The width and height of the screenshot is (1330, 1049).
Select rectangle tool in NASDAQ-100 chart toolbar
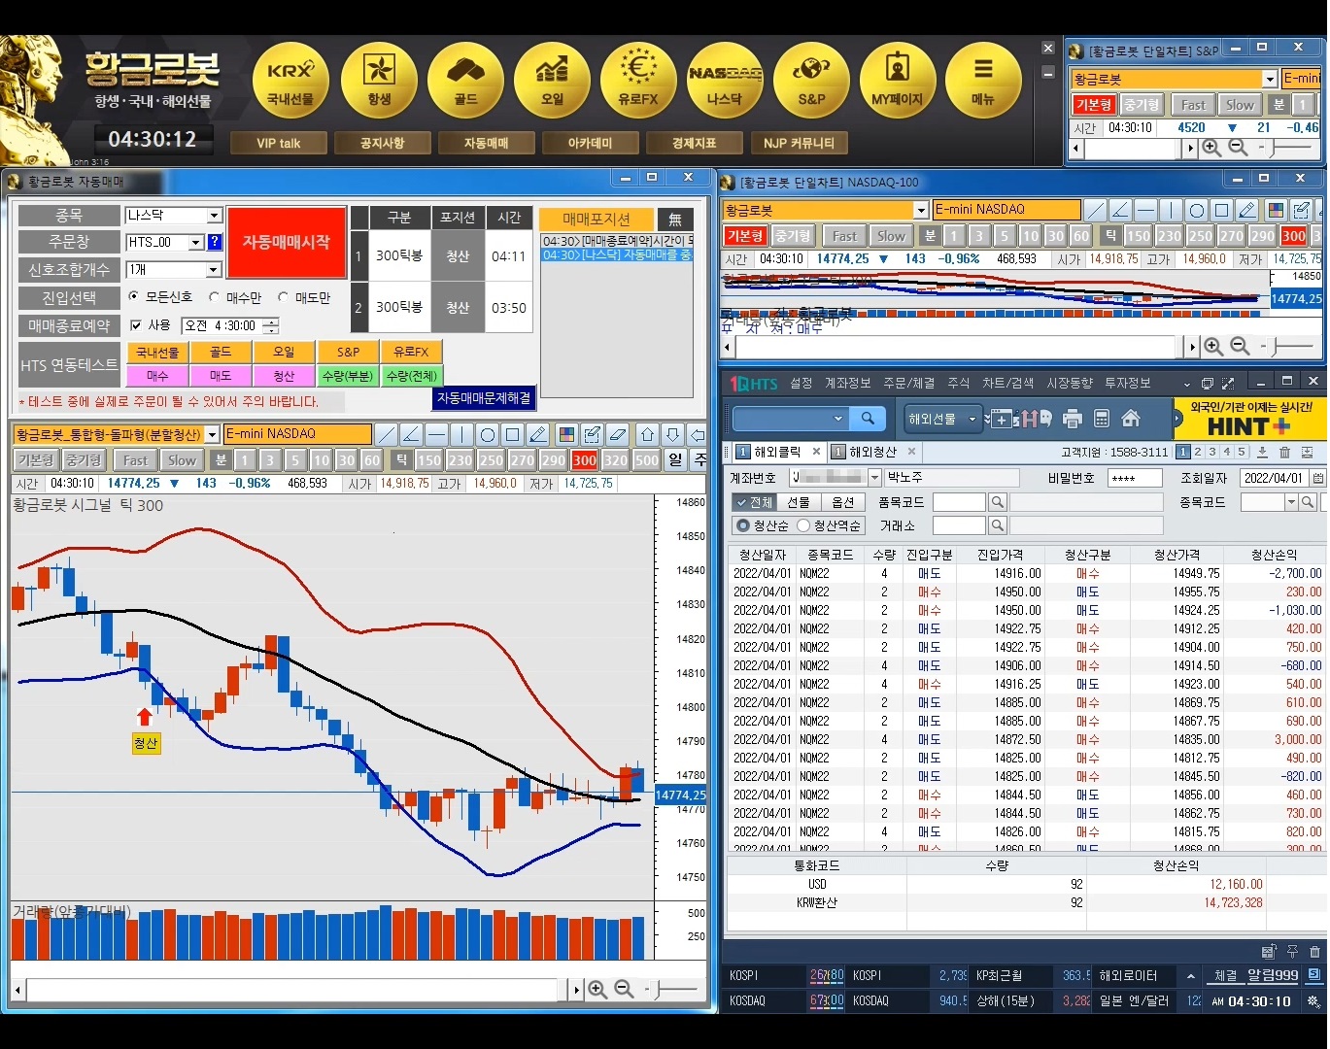(1222, 210)
